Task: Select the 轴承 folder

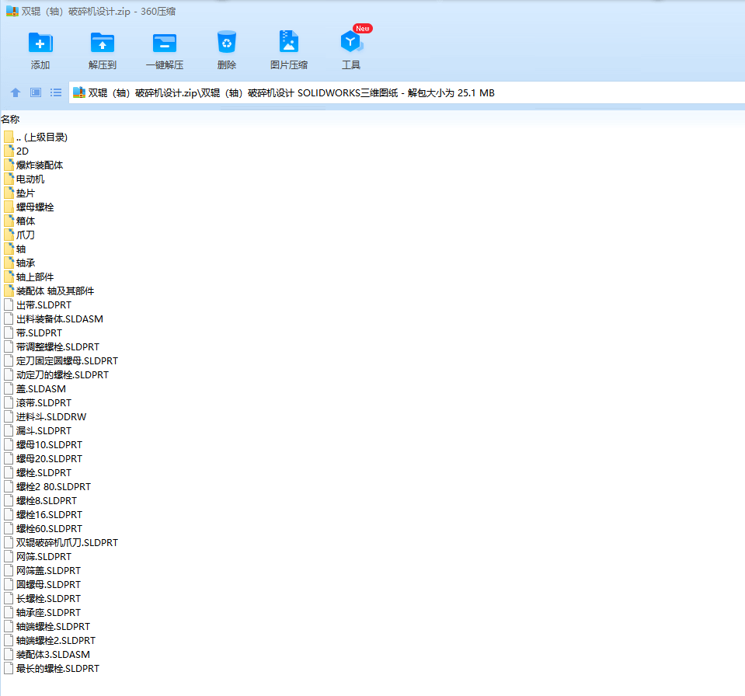Action: coord(19,263)
